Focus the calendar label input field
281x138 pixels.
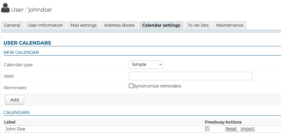(x=191, y=76)
